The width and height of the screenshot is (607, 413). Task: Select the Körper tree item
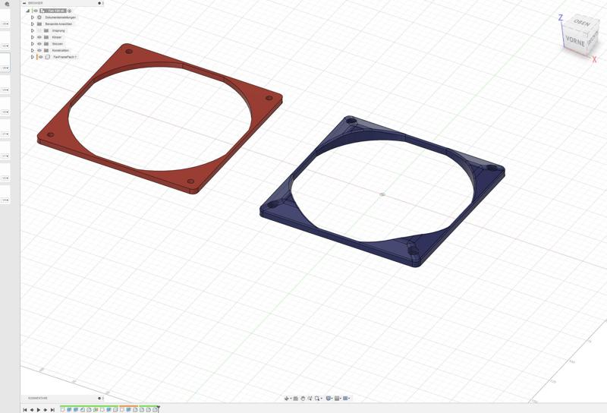pos(56,37)
